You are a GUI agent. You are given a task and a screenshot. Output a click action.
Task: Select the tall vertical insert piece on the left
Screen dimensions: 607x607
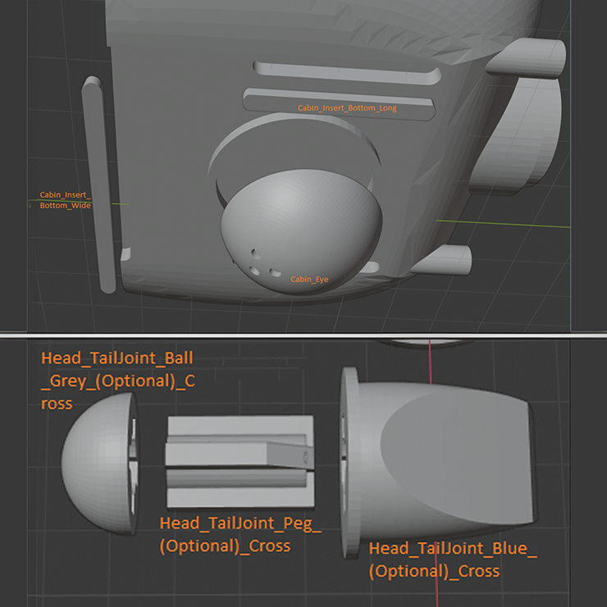(x=98, y=185)
